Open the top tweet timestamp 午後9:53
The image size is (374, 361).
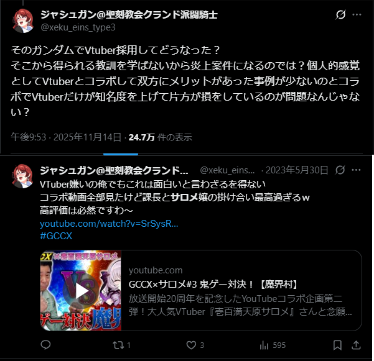tap(29, 137)
